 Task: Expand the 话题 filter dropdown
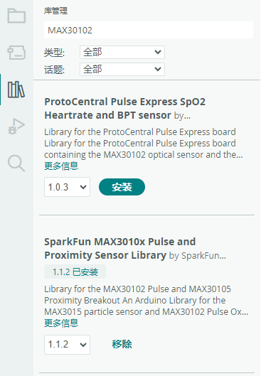tap(122, 69)
